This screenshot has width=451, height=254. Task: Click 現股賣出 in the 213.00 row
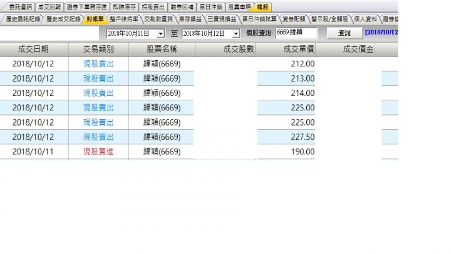98,78
